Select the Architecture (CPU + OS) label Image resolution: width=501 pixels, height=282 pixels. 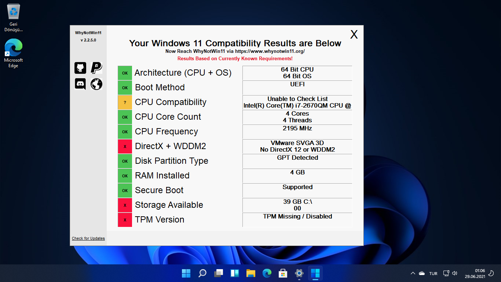(x=183, y=73)
